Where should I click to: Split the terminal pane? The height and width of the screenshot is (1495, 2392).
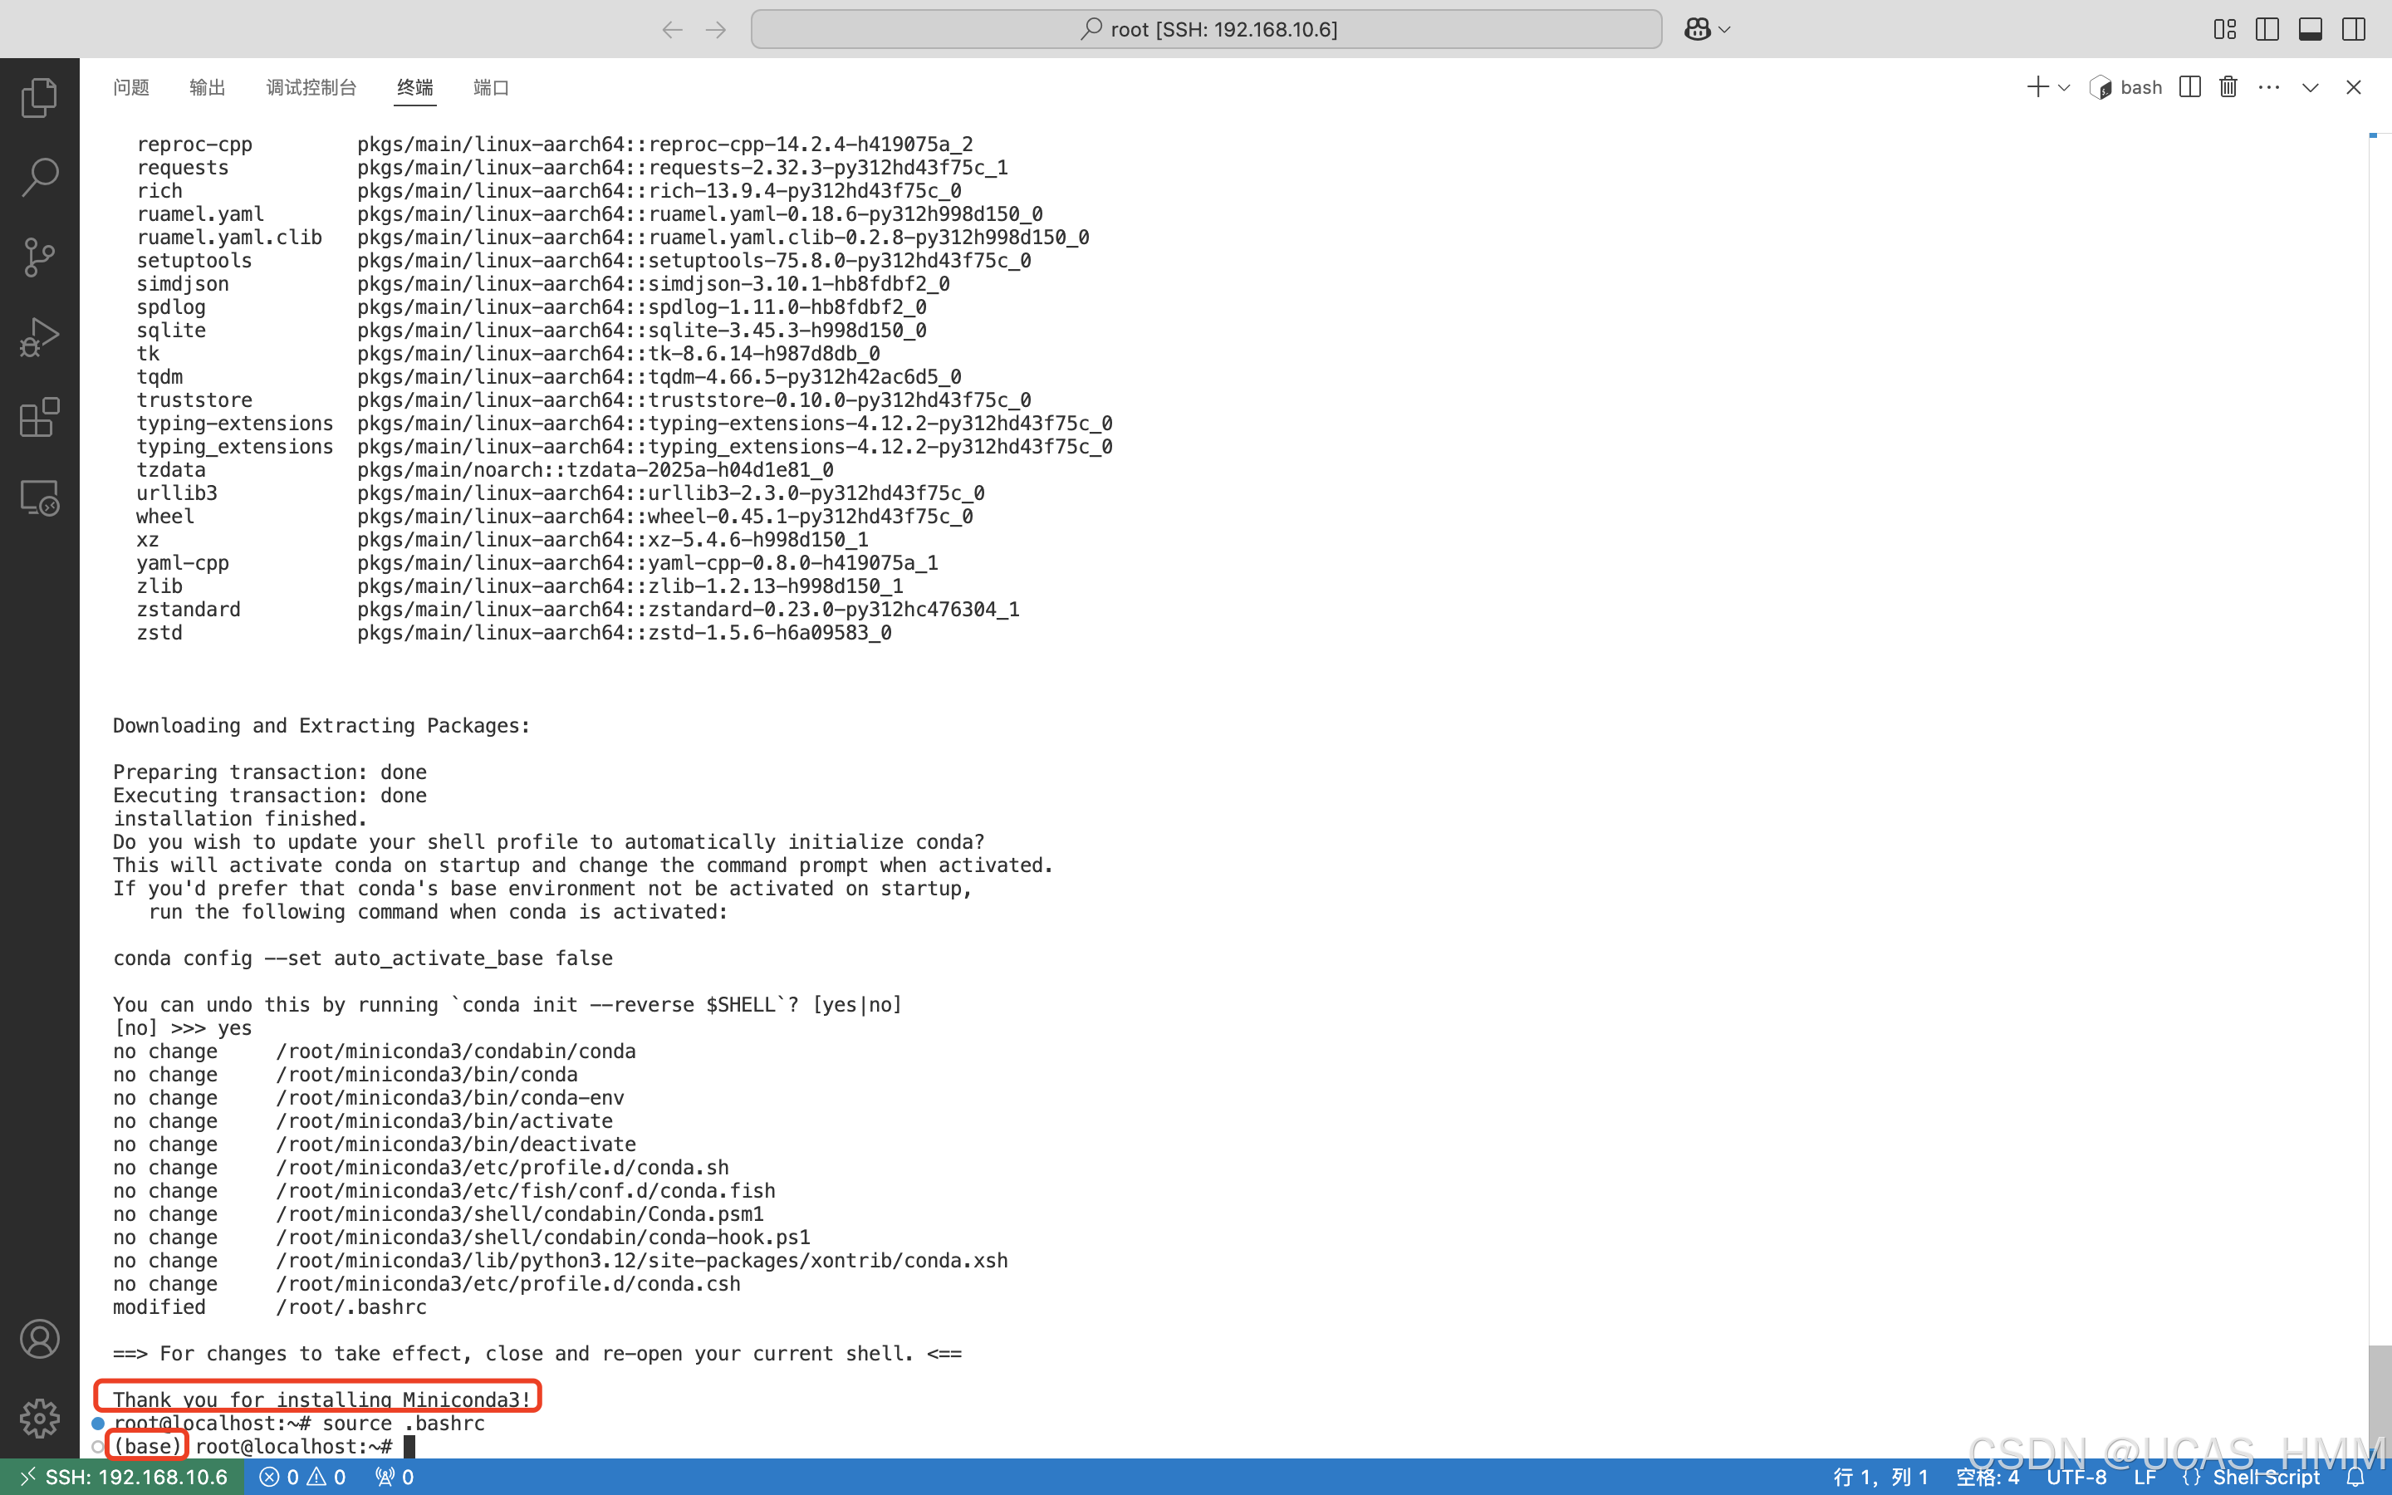click(x=2189, y=87)
